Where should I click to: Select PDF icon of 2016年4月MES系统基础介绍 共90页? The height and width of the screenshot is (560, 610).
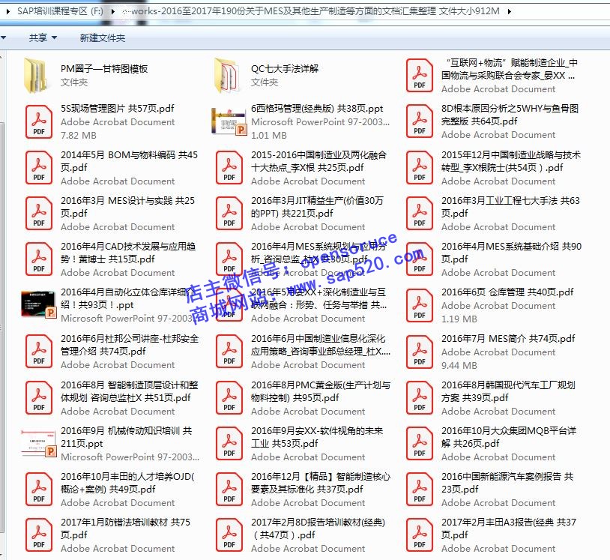[x=420, y=259]
